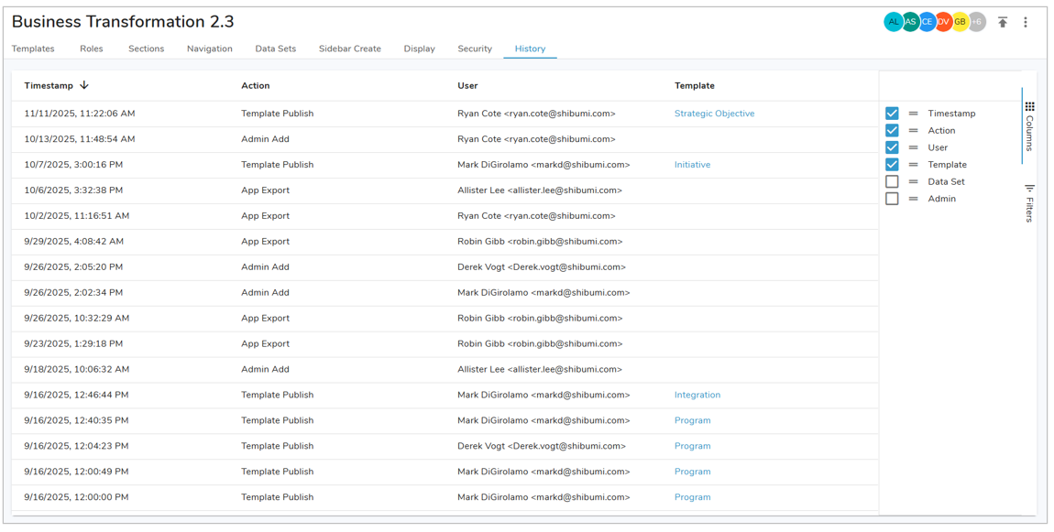Click the Columns grid icon in sidebar
The width and height of the screenshot is (1054, 532).
pos(1030,107)
